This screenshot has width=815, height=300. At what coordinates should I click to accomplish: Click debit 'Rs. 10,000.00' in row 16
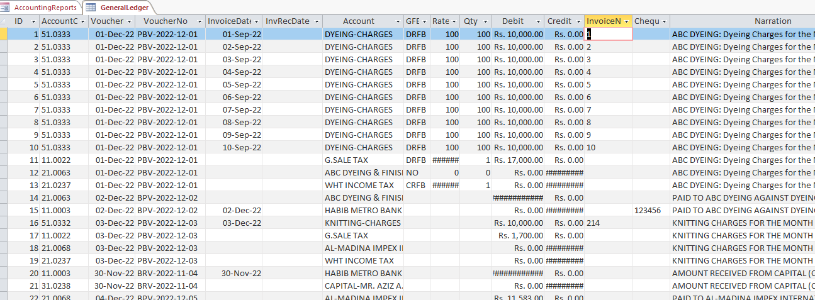518,223
